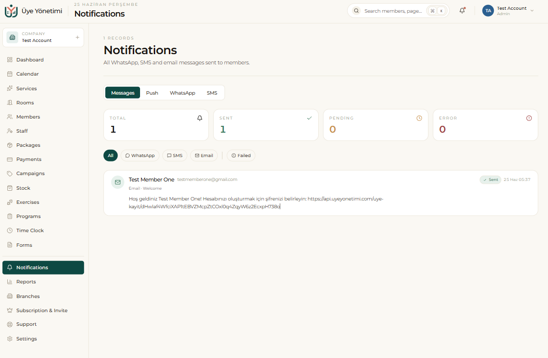Click the Sent status badge
The width and height of the screenshot is (548, 358).
tap(490, 179)
